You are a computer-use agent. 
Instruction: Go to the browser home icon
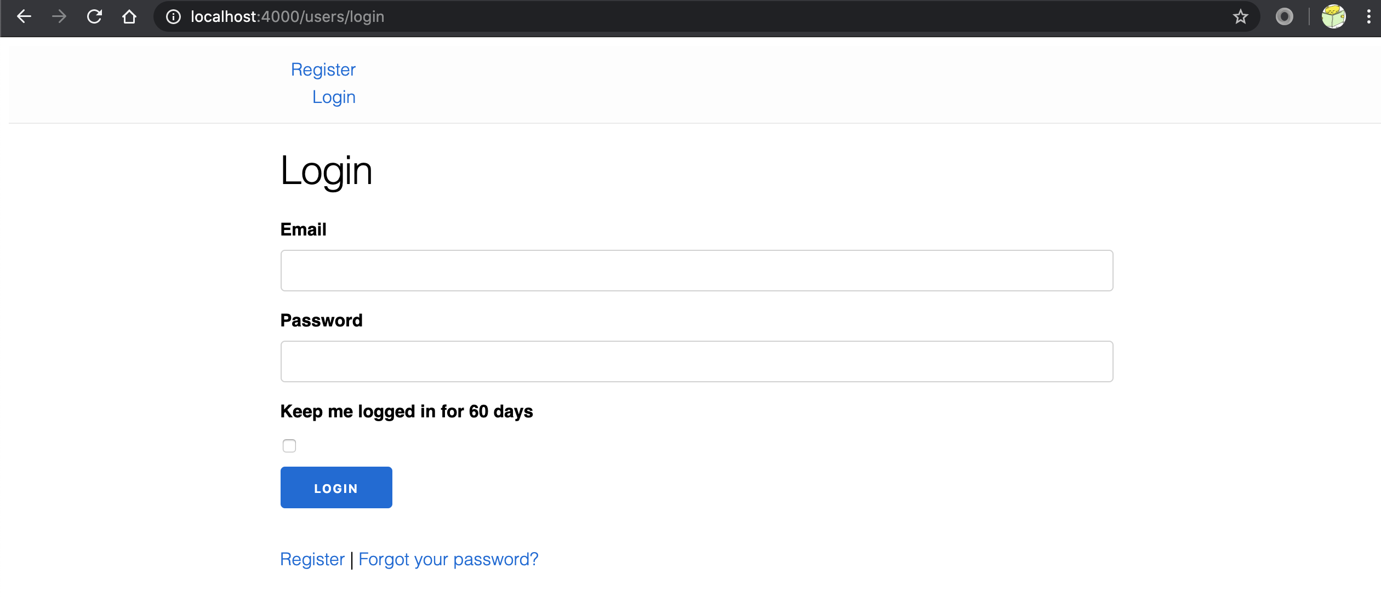129,16
